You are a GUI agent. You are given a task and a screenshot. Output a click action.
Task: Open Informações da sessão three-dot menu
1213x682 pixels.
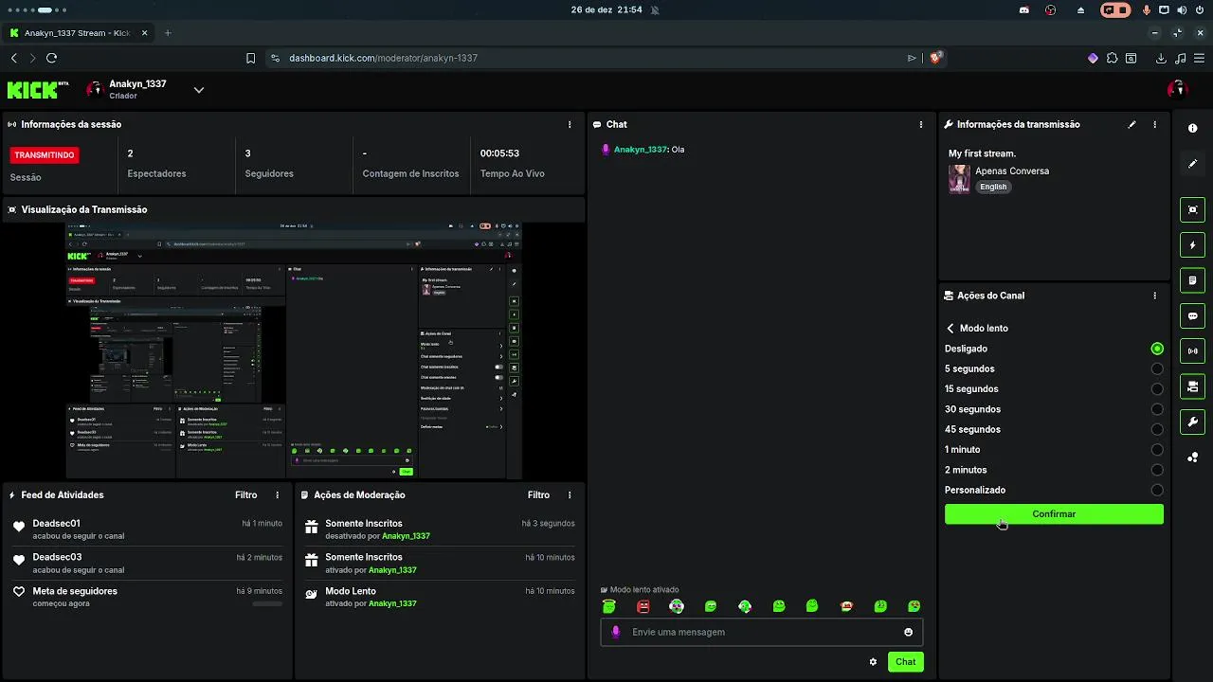(x=570, y=124)
